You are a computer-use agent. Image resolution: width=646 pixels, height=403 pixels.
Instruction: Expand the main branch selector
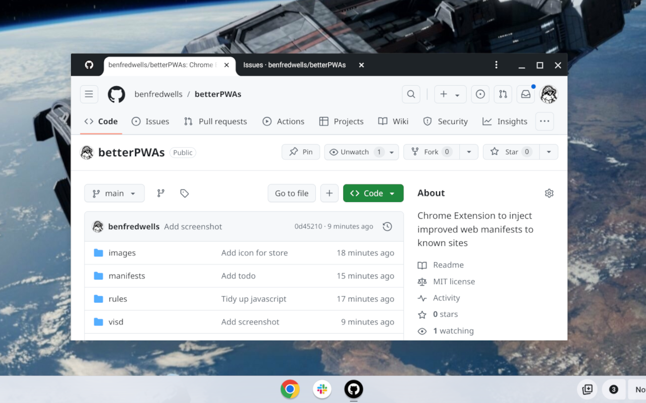(x=114, y=193)
